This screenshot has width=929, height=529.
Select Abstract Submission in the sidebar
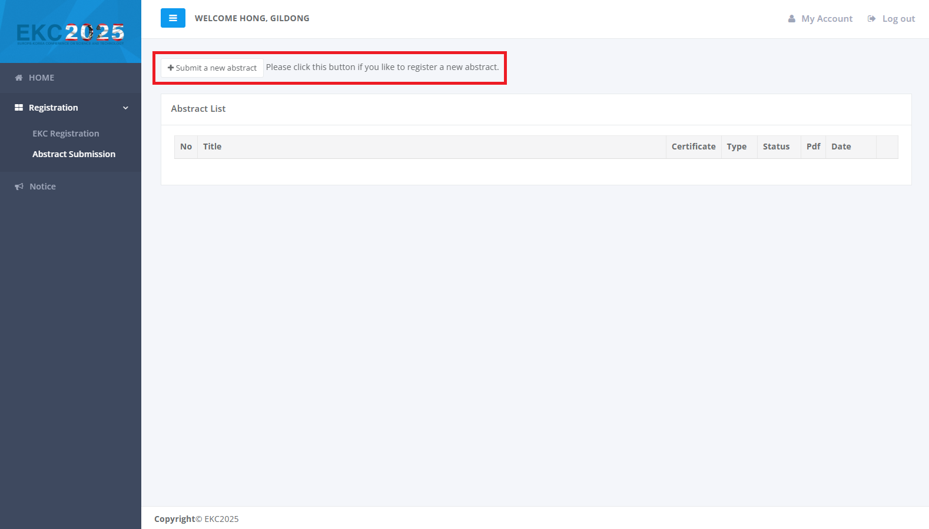click(74, 154)
